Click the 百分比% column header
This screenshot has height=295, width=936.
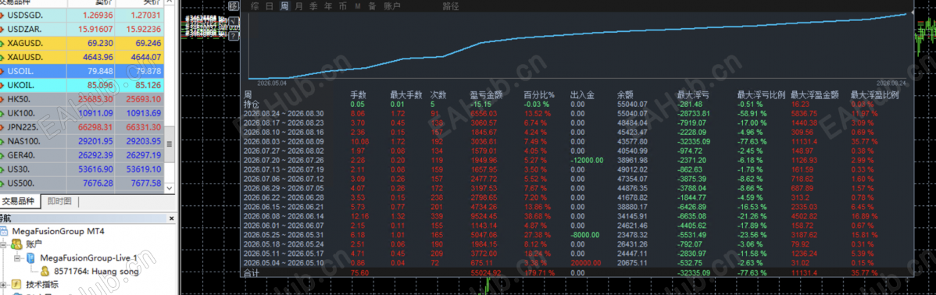(539, 94)
